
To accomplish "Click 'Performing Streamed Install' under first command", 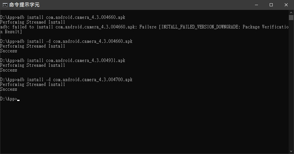I will [32, 22].
